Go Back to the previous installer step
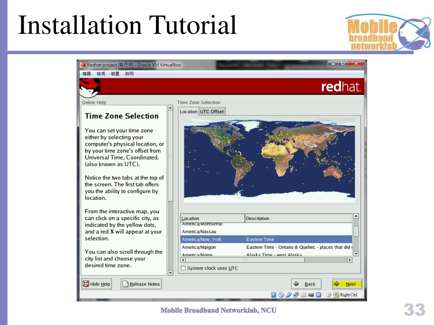Viewport: 434px width, 325px height. pyautogui.click(x=306, y=284)
